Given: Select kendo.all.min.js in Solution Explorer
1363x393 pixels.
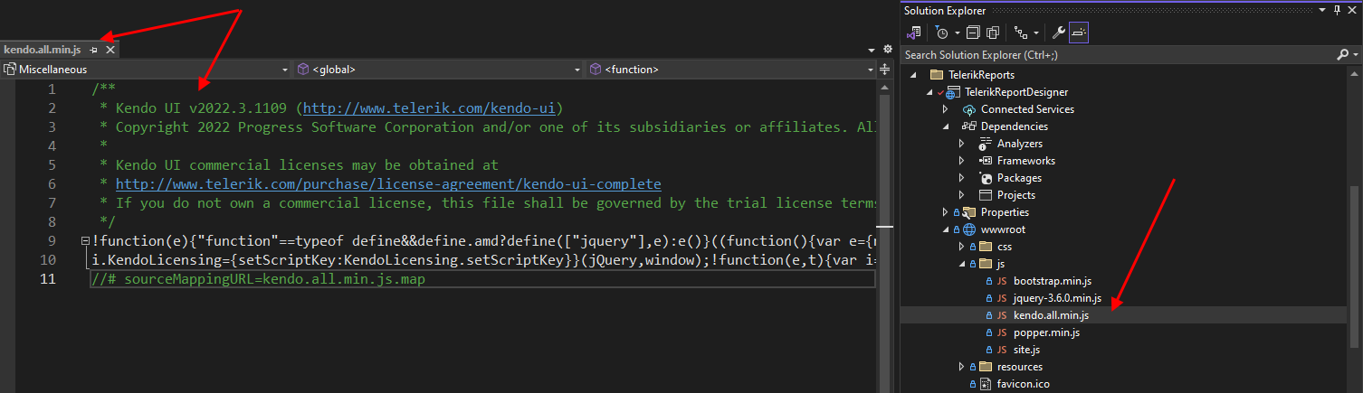Looking at the screenshot, I should pyautogui.click(x=1051, y=315).
